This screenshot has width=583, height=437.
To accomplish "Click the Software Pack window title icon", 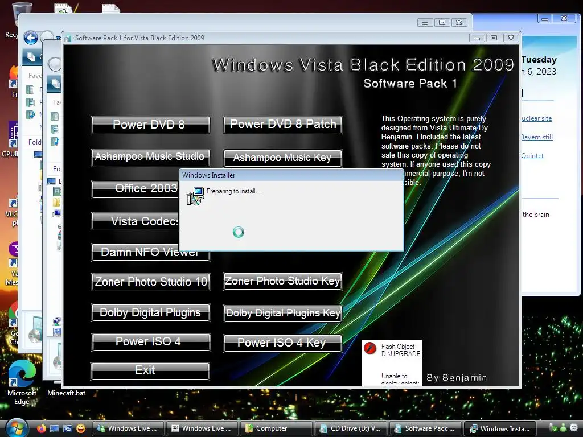I will pyautogui.click(x=67, y=38).
